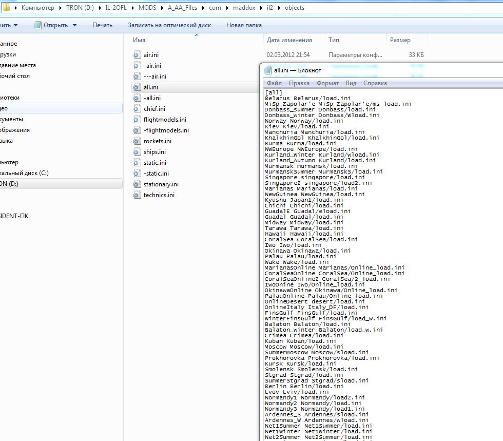
Task: Click the -flightmodels.ini file icon
Action: 137,130
